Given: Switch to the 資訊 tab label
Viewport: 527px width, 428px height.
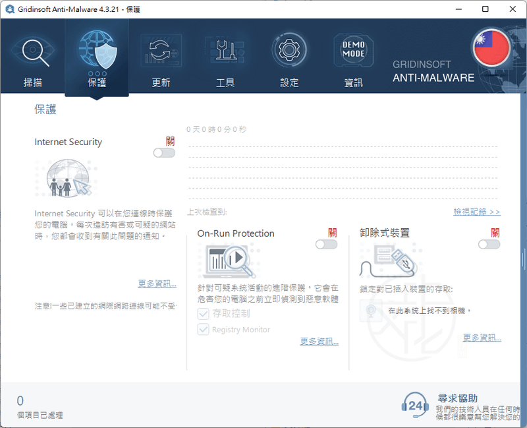Looking at the screenshot, I should (x=353, y=82).
